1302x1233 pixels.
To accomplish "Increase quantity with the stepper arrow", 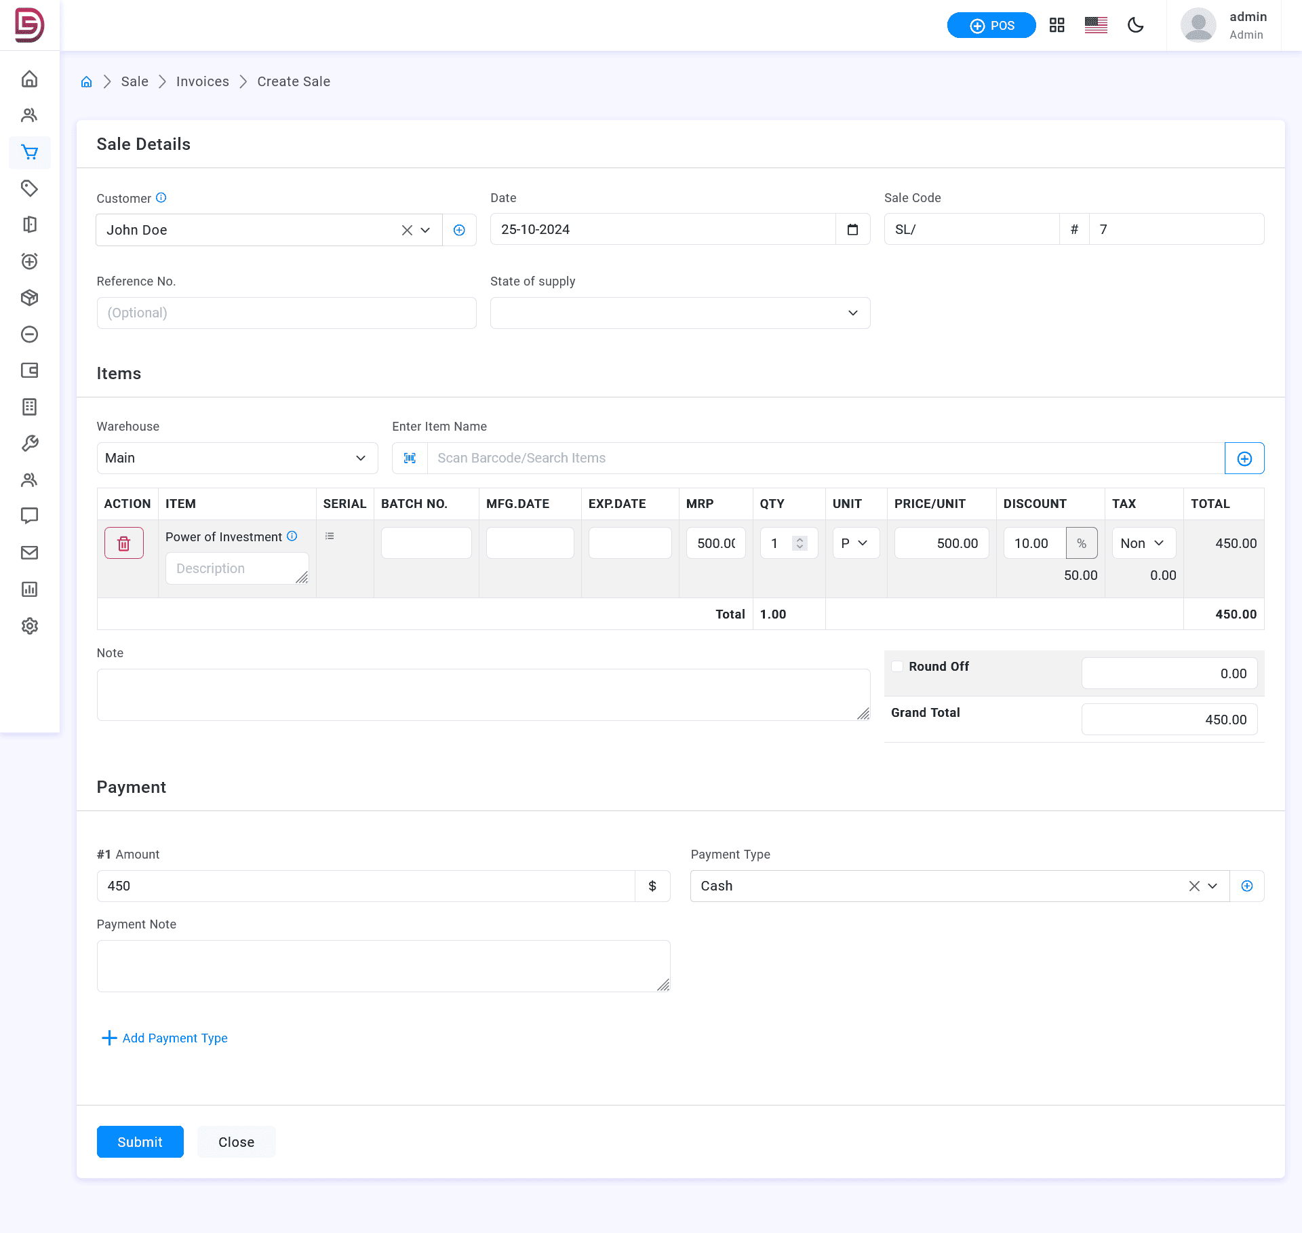I will [800, 540].
